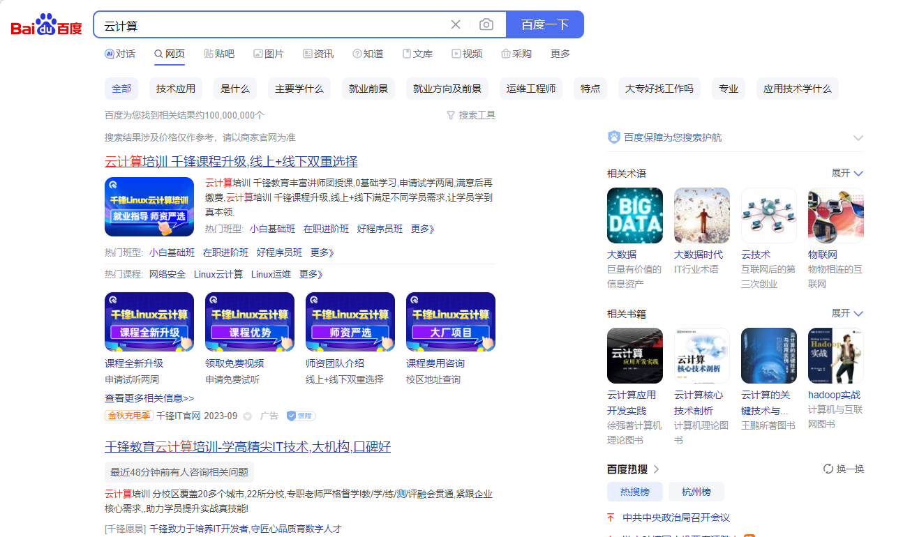Click the 中共中央政治局召开会议 hot search
The image size is (903, 537).
[676, 517]
